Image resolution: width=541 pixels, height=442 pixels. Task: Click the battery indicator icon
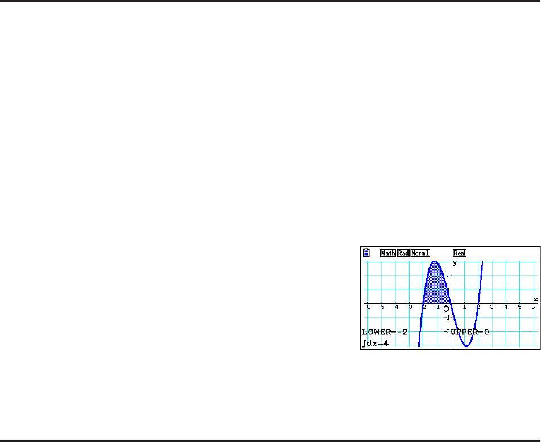coord(366,253)
